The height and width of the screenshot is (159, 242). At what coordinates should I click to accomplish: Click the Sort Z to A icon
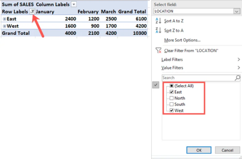pyautogui.click(x=158, y=30)
